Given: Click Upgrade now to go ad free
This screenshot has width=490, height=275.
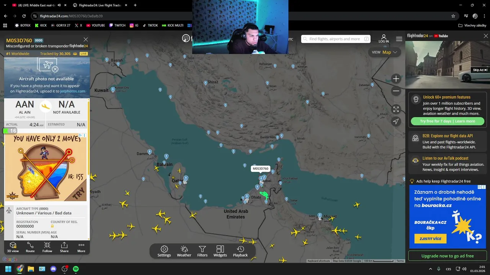Looking at the screenshot, I should 448,256.
